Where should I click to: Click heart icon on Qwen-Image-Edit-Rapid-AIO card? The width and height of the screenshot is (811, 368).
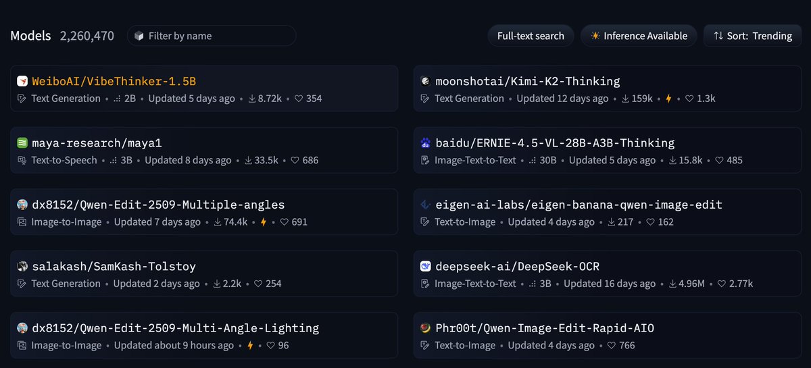tap(612, 346)
